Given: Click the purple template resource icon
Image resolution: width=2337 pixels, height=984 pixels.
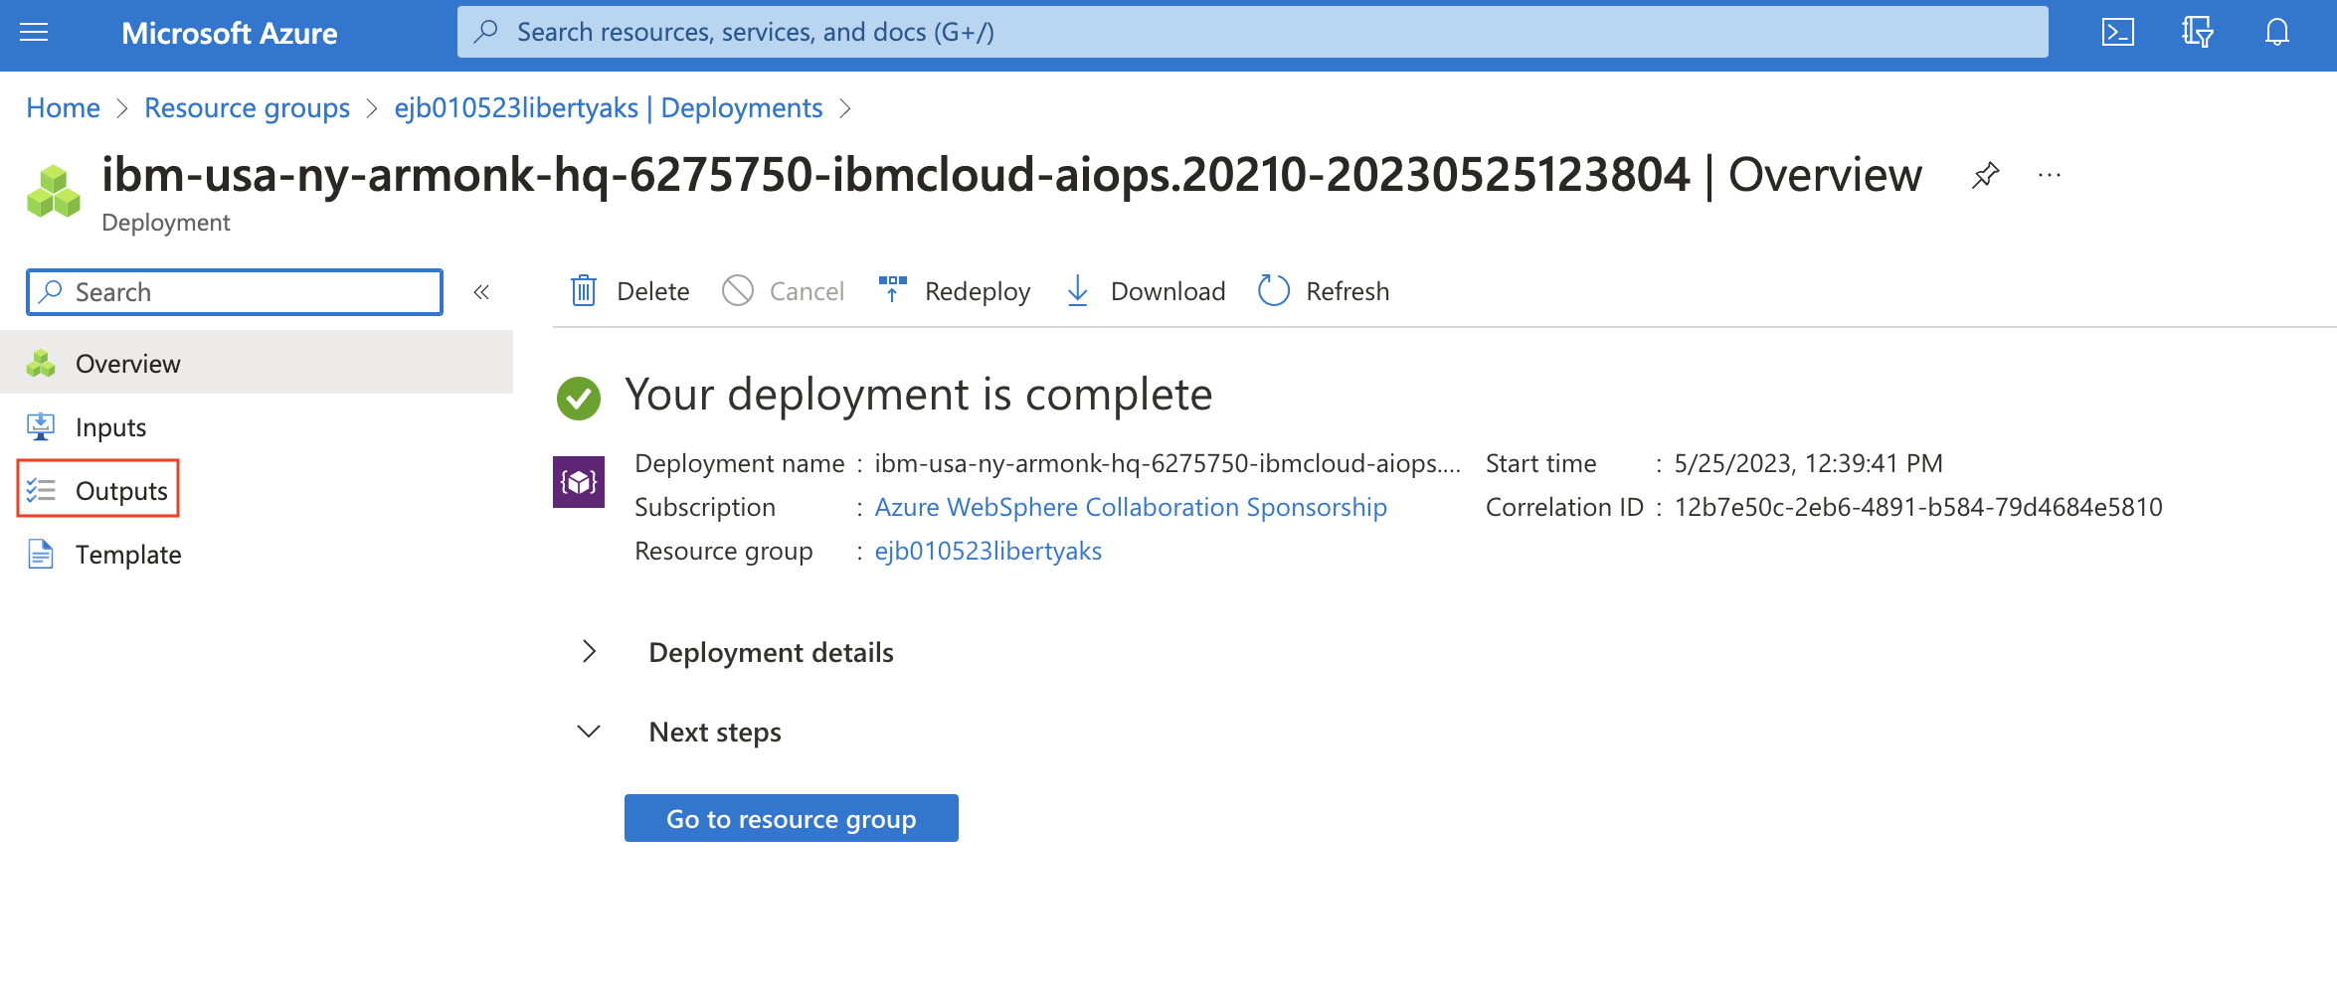Looking at the screenshot, I should point(579,482).
